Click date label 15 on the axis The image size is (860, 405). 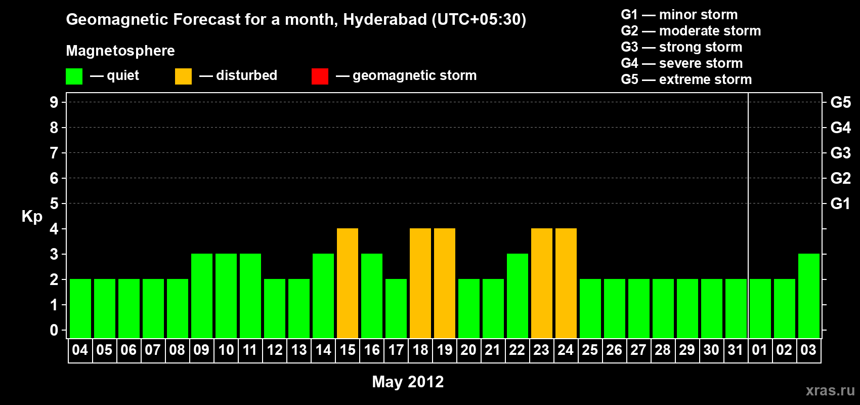(348, 350)
